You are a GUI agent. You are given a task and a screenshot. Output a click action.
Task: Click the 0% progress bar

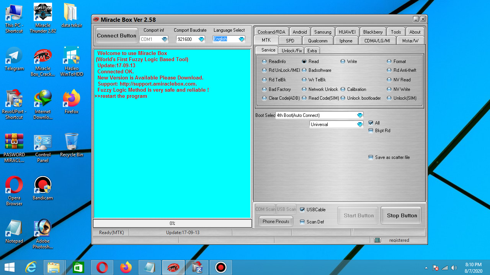[x=172, y=223]
